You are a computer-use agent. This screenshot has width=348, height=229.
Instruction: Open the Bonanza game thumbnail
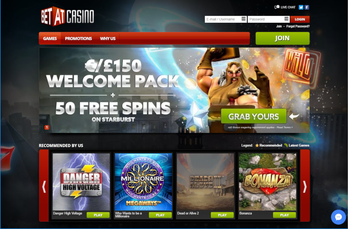click(x=267, y=182)
